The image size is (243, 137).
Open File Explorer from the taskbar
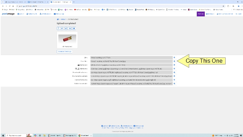pos(44,136)
